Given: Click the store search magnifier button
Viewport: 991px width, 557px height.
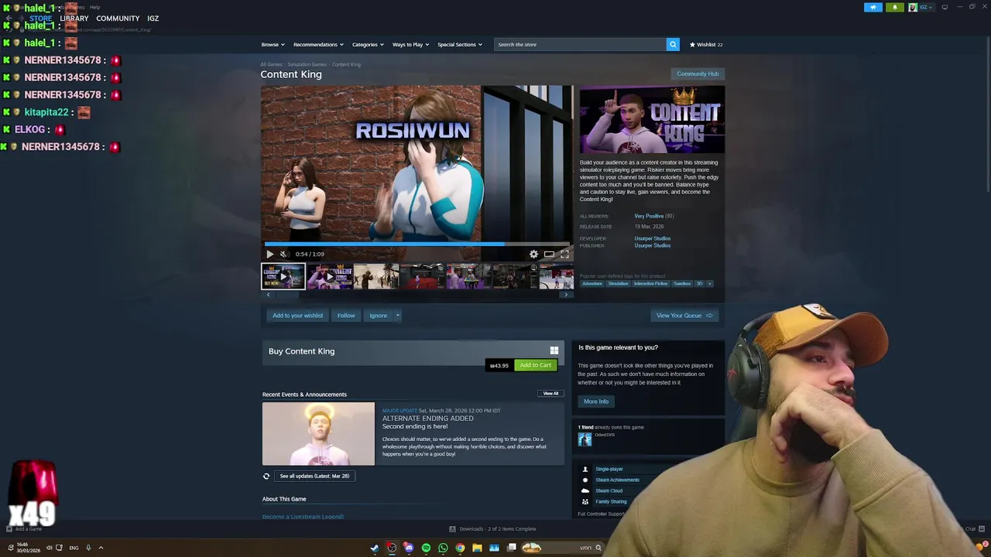Looking at the screenshot, I should pos(673,44).
